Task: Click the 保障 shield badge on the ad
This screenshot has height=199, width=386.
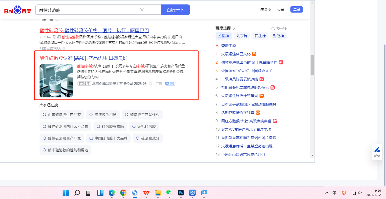Action: [170, 84]
